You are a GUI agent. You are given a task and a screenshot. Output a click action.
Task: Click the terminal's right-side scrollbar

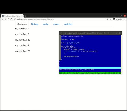121,54
